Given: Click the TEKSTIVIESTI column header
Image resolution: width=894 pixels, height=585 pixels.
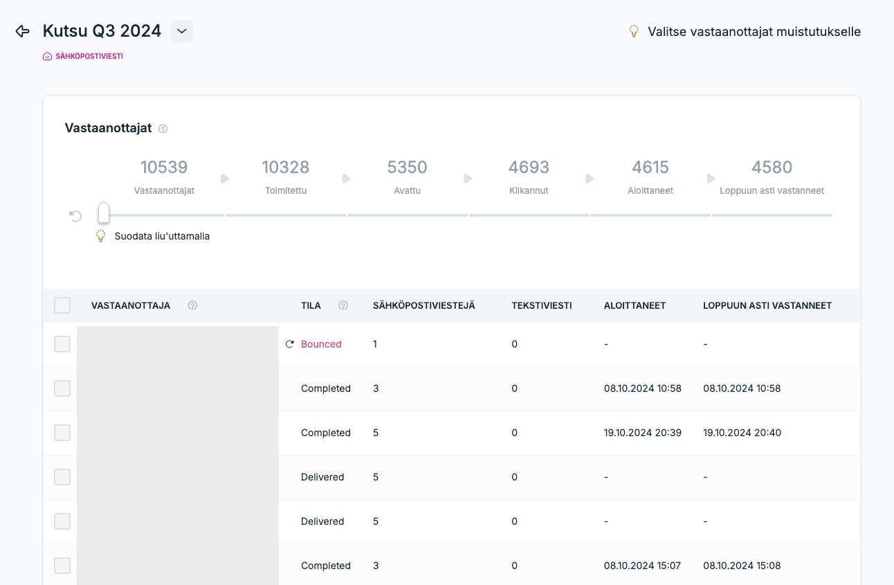Looking at the screenshot, I should (x=542, y=305).
